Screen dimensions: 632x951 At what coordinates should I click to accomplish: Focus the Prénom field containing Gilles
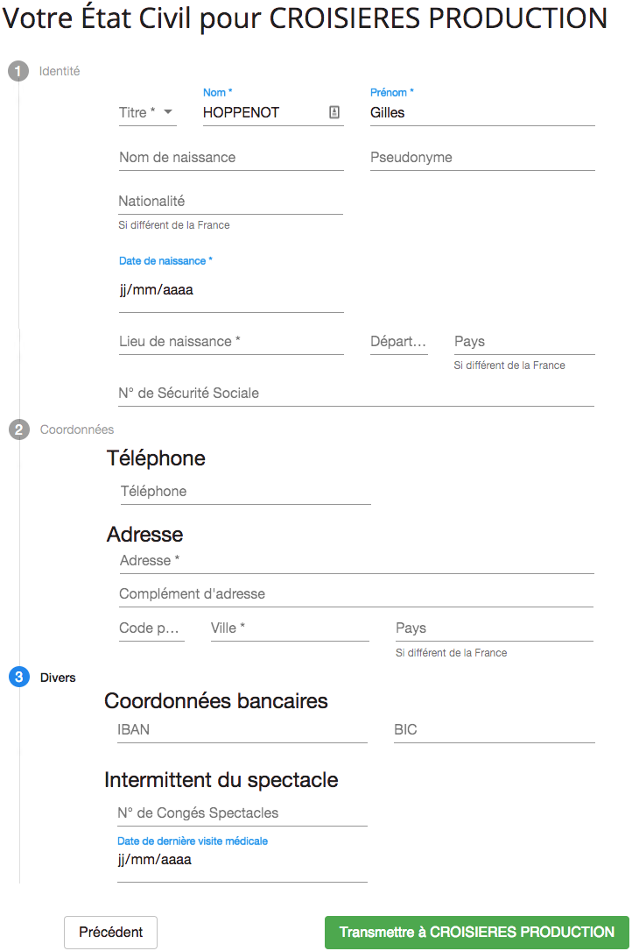pyautogui.click(x=482, y=113)
